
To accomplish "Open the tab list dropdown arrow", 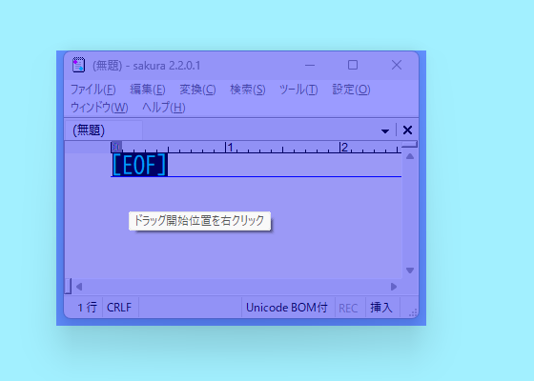I will [x=385, y=130].
